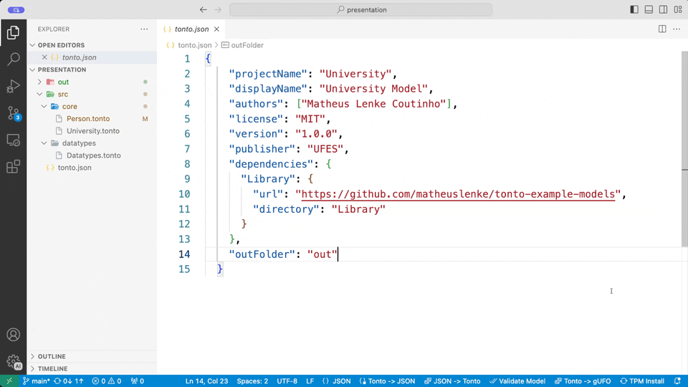Go to line via Ln 14, Col 23
Image resolution: width=688 pixels, height=387 pixels.
pos(206,381)
